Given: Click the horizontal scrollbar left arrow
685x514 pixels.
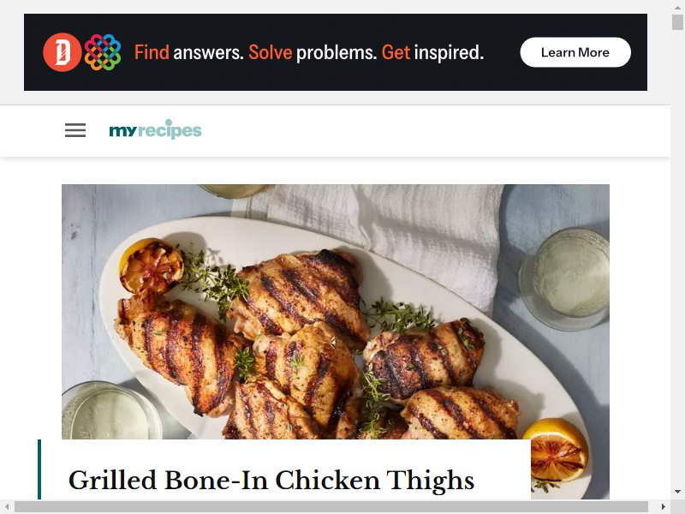Looking at the screenshot, I should pos(7,506).
